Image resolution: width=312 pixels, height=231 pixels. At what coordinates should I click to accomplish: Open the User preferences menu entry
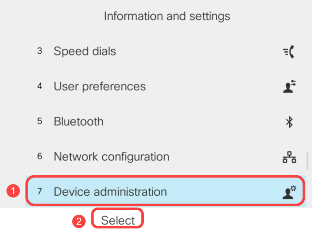[100, 86]
